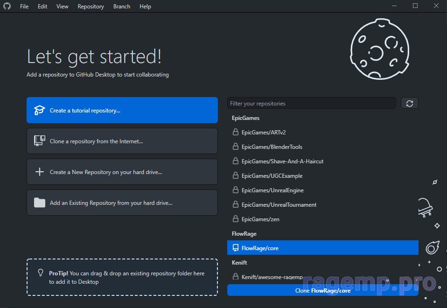Click lock icon beside EpicGames/Shave-And-A-Haircut

[236, 161]
